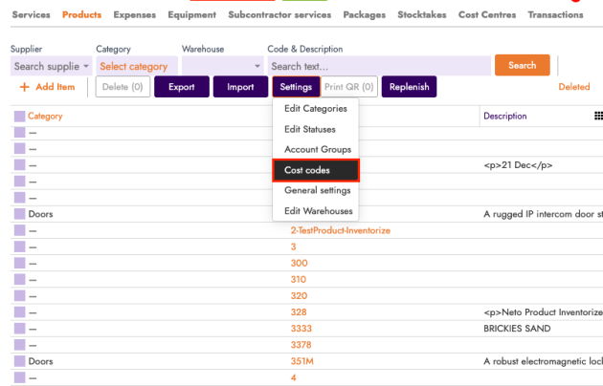This screenshot has height=386, width=603.
Task: Select Edit Categories menu entry
Action: point(315,108)
